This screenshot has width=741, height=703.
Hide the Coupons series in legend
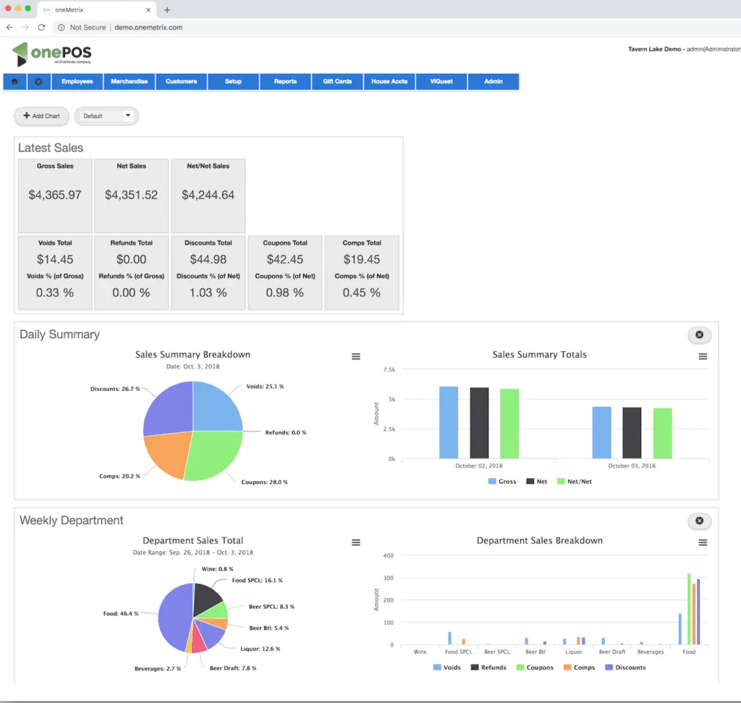pyautogui.click(x=535, y=667)
